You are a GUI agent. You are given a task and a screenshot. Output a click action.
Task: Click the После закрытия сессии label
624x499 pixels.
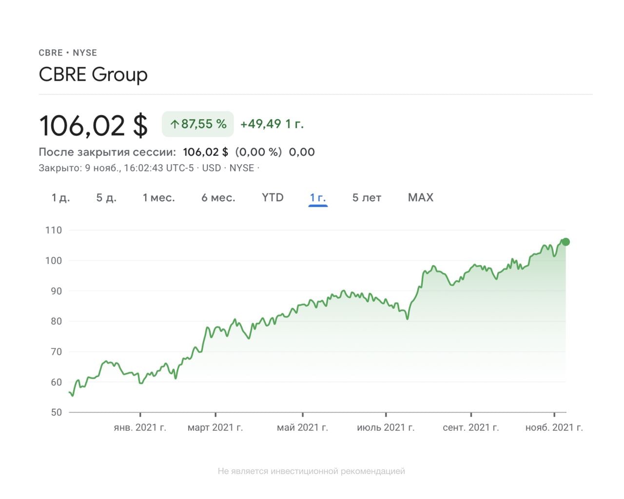pyautogui.click(x=107, y=152)
